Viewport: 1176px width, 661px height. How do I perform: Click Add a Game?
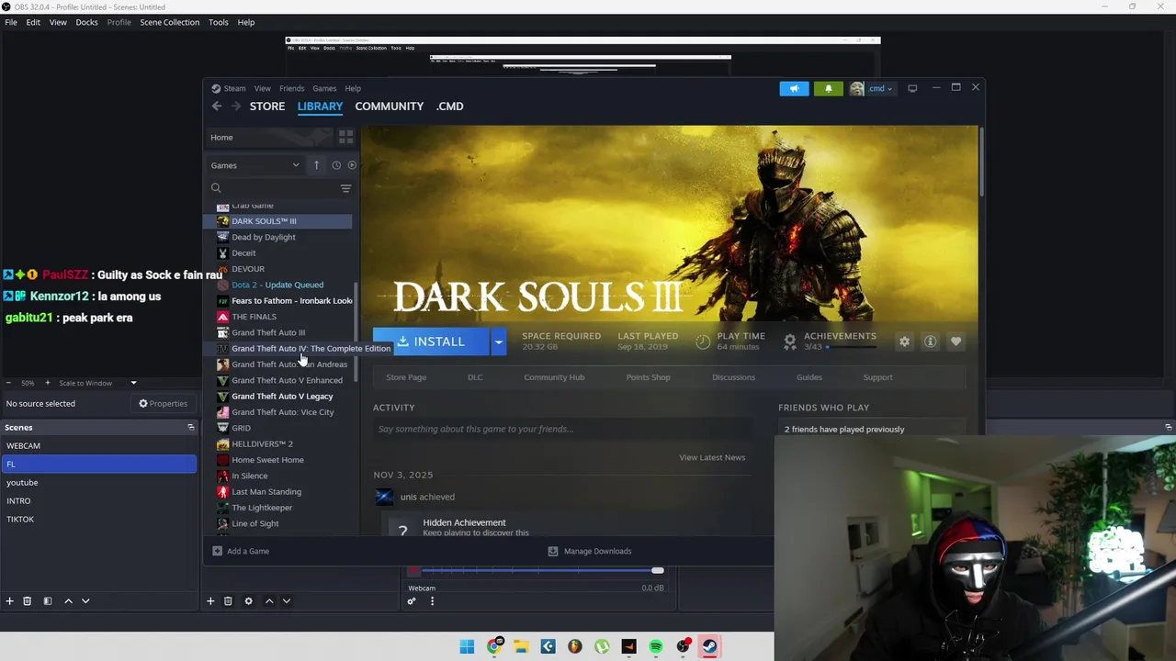point(241,551)
